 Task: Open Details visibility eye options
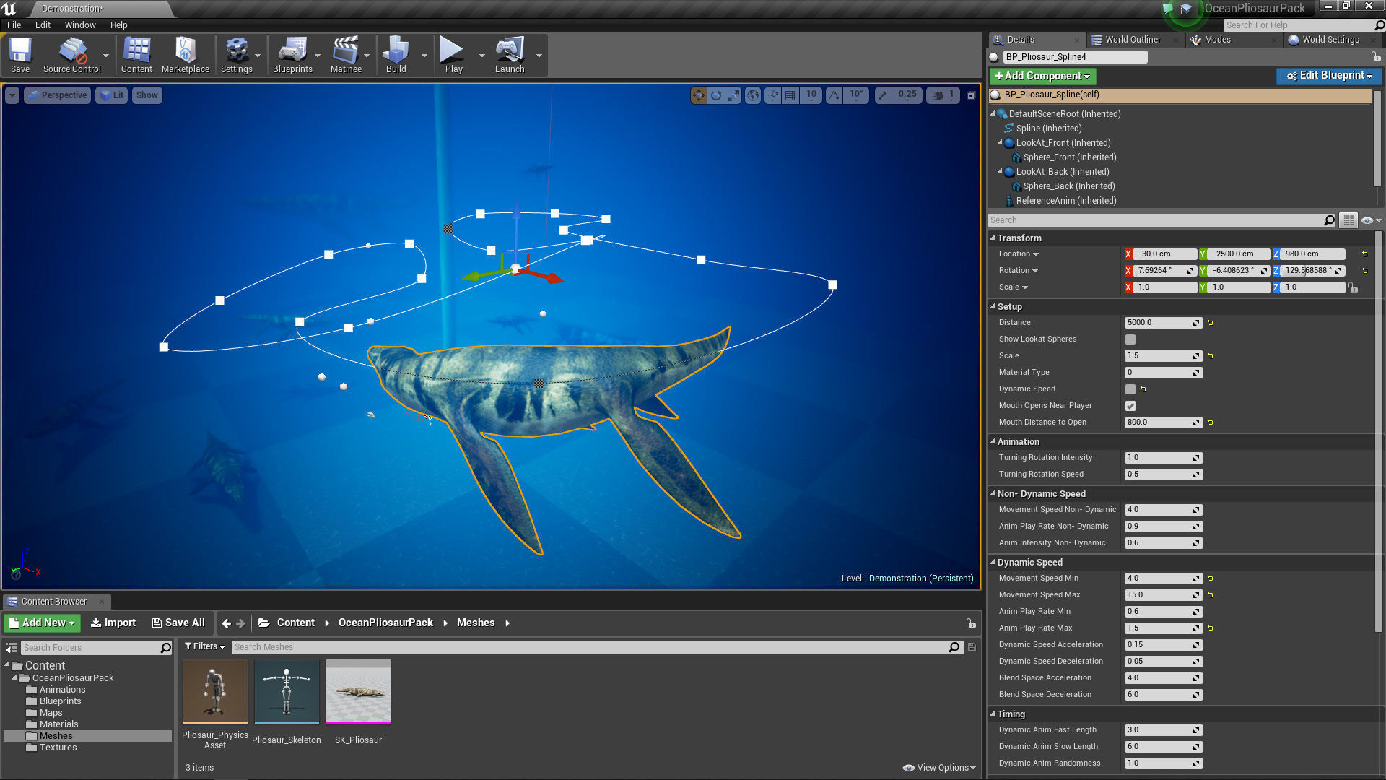(x=1370, y=220)
